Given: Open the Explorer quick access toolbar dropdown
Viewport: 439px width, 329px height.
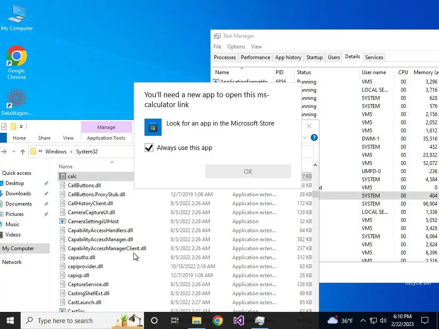Looking at the screenshot, I should (21, 127).
